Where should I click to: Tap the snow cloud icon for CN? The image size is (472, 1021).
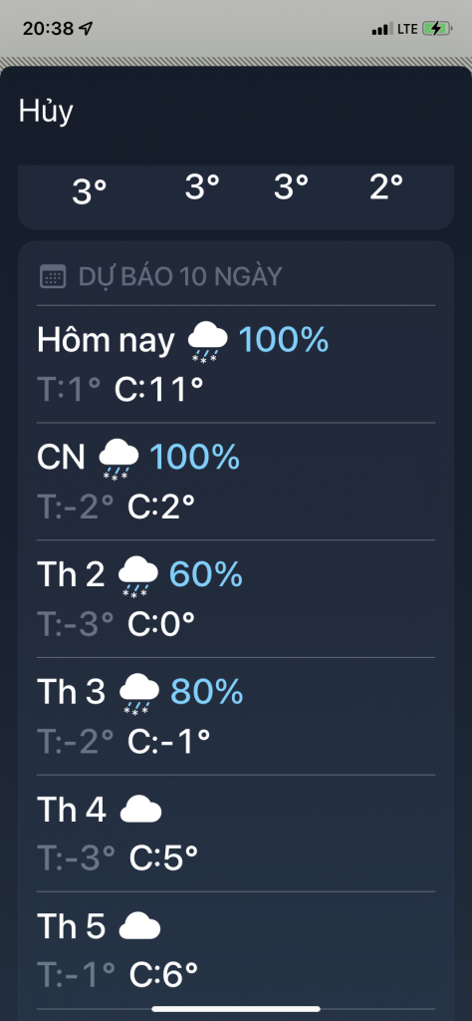(x=118, y=460)
